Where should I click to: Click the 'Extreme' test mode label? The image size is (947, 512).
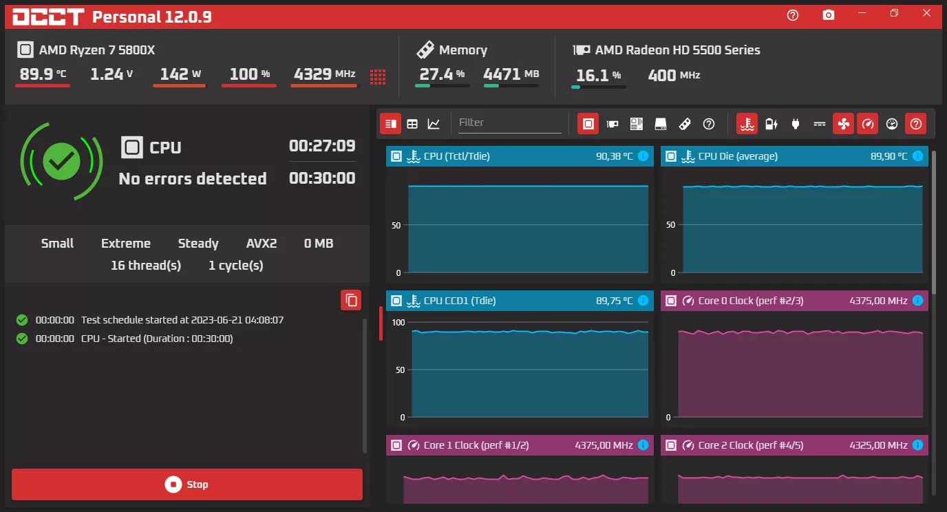tap(126, 244)
